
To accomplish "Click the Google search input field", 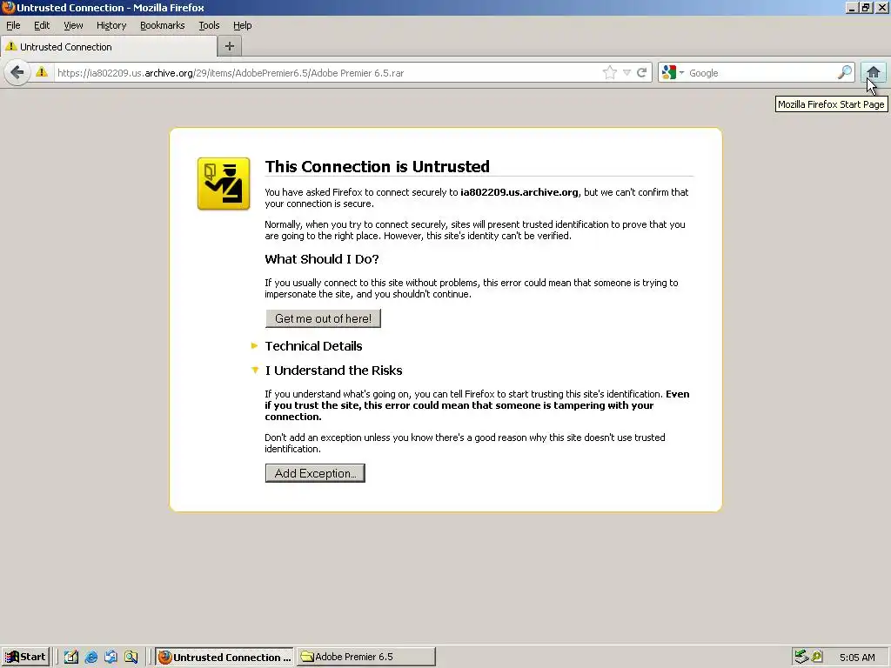I will pos(761,73).
